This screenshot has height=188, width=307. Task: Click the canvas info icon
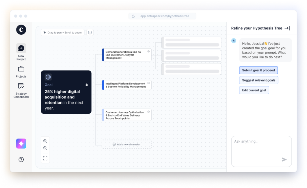pos(90,32)
